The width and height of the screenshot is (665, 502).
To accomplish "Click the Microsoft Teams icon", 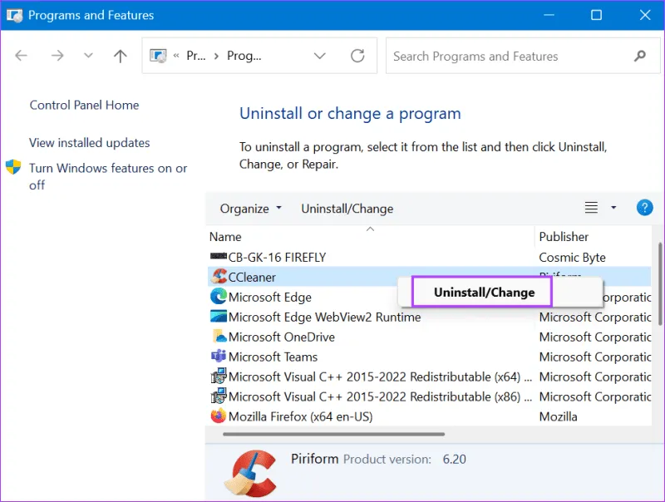I will (219, 357).
